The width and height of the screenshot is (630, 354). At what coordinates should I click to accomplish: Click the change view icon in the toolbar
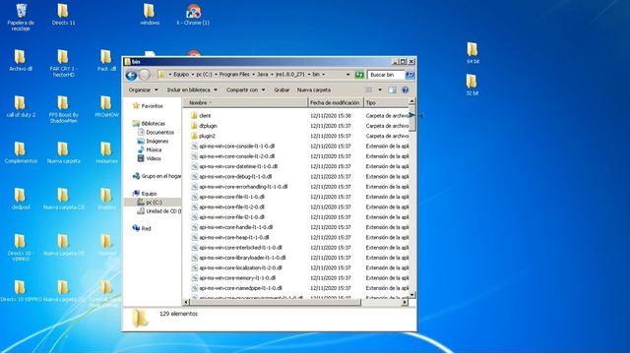pyautogui.click(x=369, y=89)
